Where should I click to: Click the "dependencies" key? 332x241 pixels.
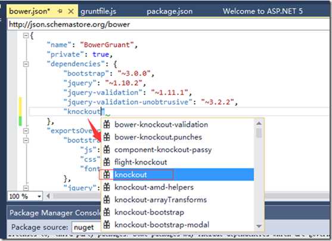pyautogui.click(x=76, y=64)
